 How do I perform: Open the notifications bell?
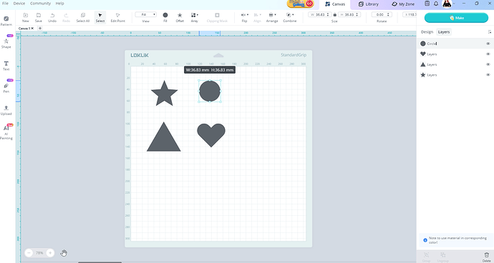pos(436,4)
